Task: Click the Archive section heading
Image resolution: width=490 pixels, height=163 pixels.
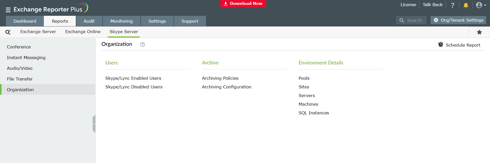Action: pyautogui.click(x=210, y=63)
